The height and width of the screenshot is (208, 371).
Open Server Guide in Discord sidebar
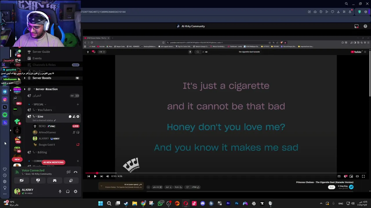tap(41, 52)
